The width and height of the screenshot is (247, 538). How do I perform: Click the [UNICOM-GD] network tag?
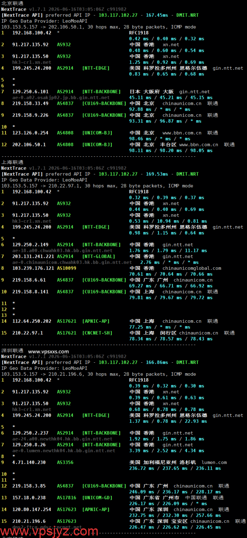[97, 498]
